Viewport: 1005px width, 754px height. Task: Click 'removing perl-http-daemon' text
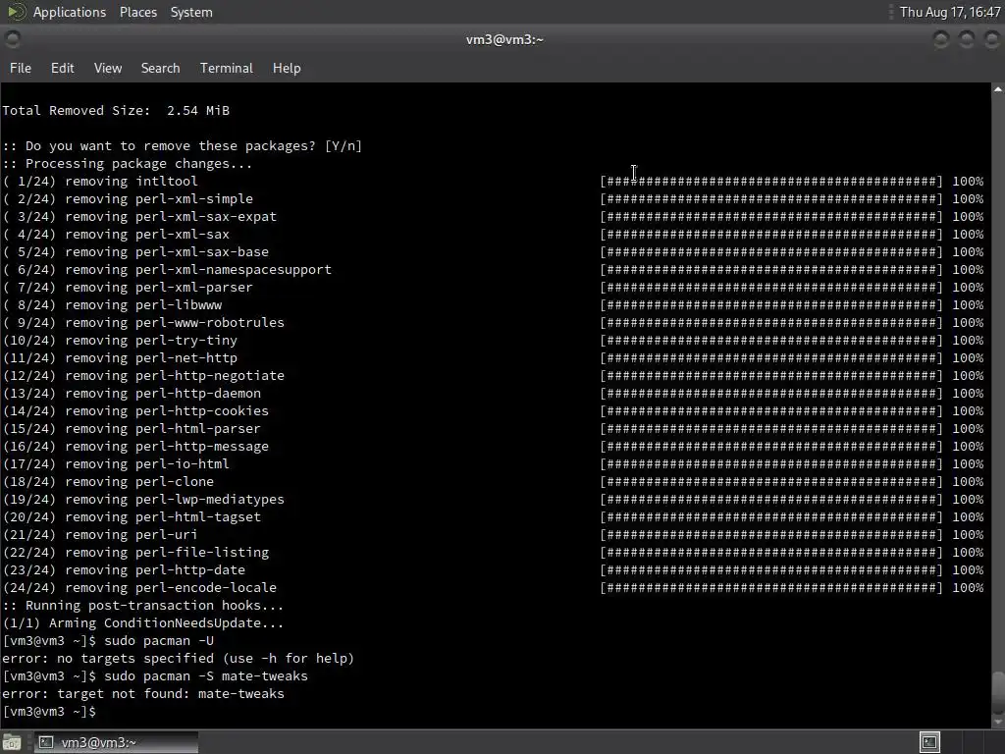(x=163, y=393)
